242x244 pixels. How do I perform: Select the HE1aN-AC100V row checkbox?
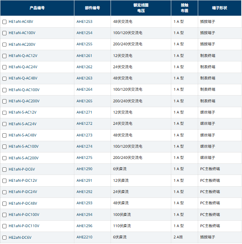[x=4, y=33]
